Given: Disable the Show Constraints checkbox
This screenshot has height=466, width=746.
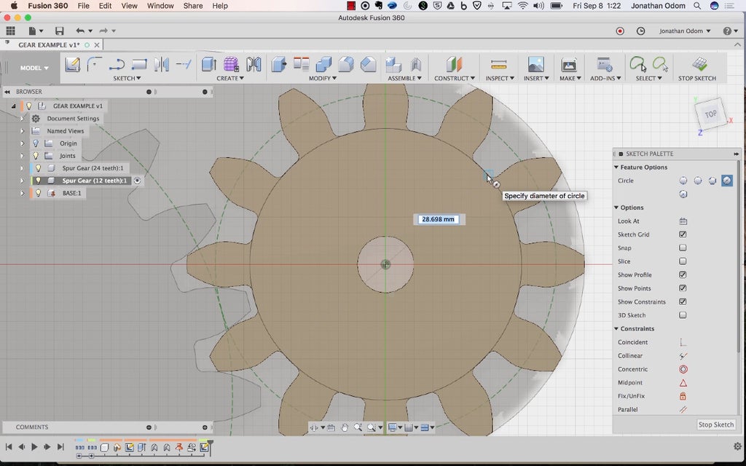Looking at the screenshot, I should click(x=683, y=301).
